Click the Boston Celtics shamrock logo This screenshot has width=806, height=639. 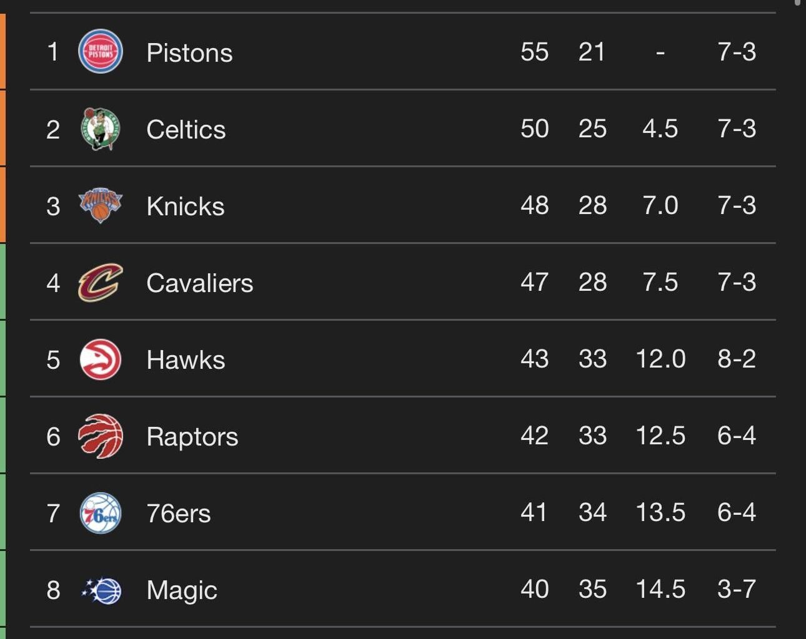(100, 129)
